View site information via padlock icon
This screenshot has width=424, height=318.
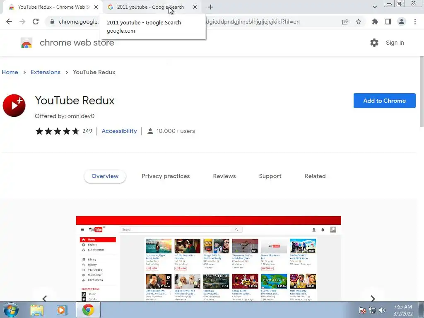click(x=52, y=22)
